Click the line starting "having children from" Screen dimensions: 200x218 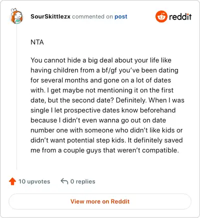tap(104, 70)
